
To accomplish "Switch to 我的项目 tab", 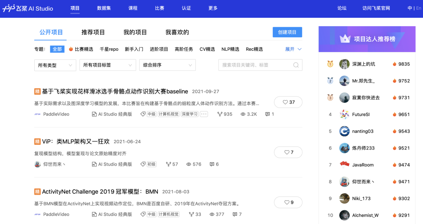I will click(135, 32).
